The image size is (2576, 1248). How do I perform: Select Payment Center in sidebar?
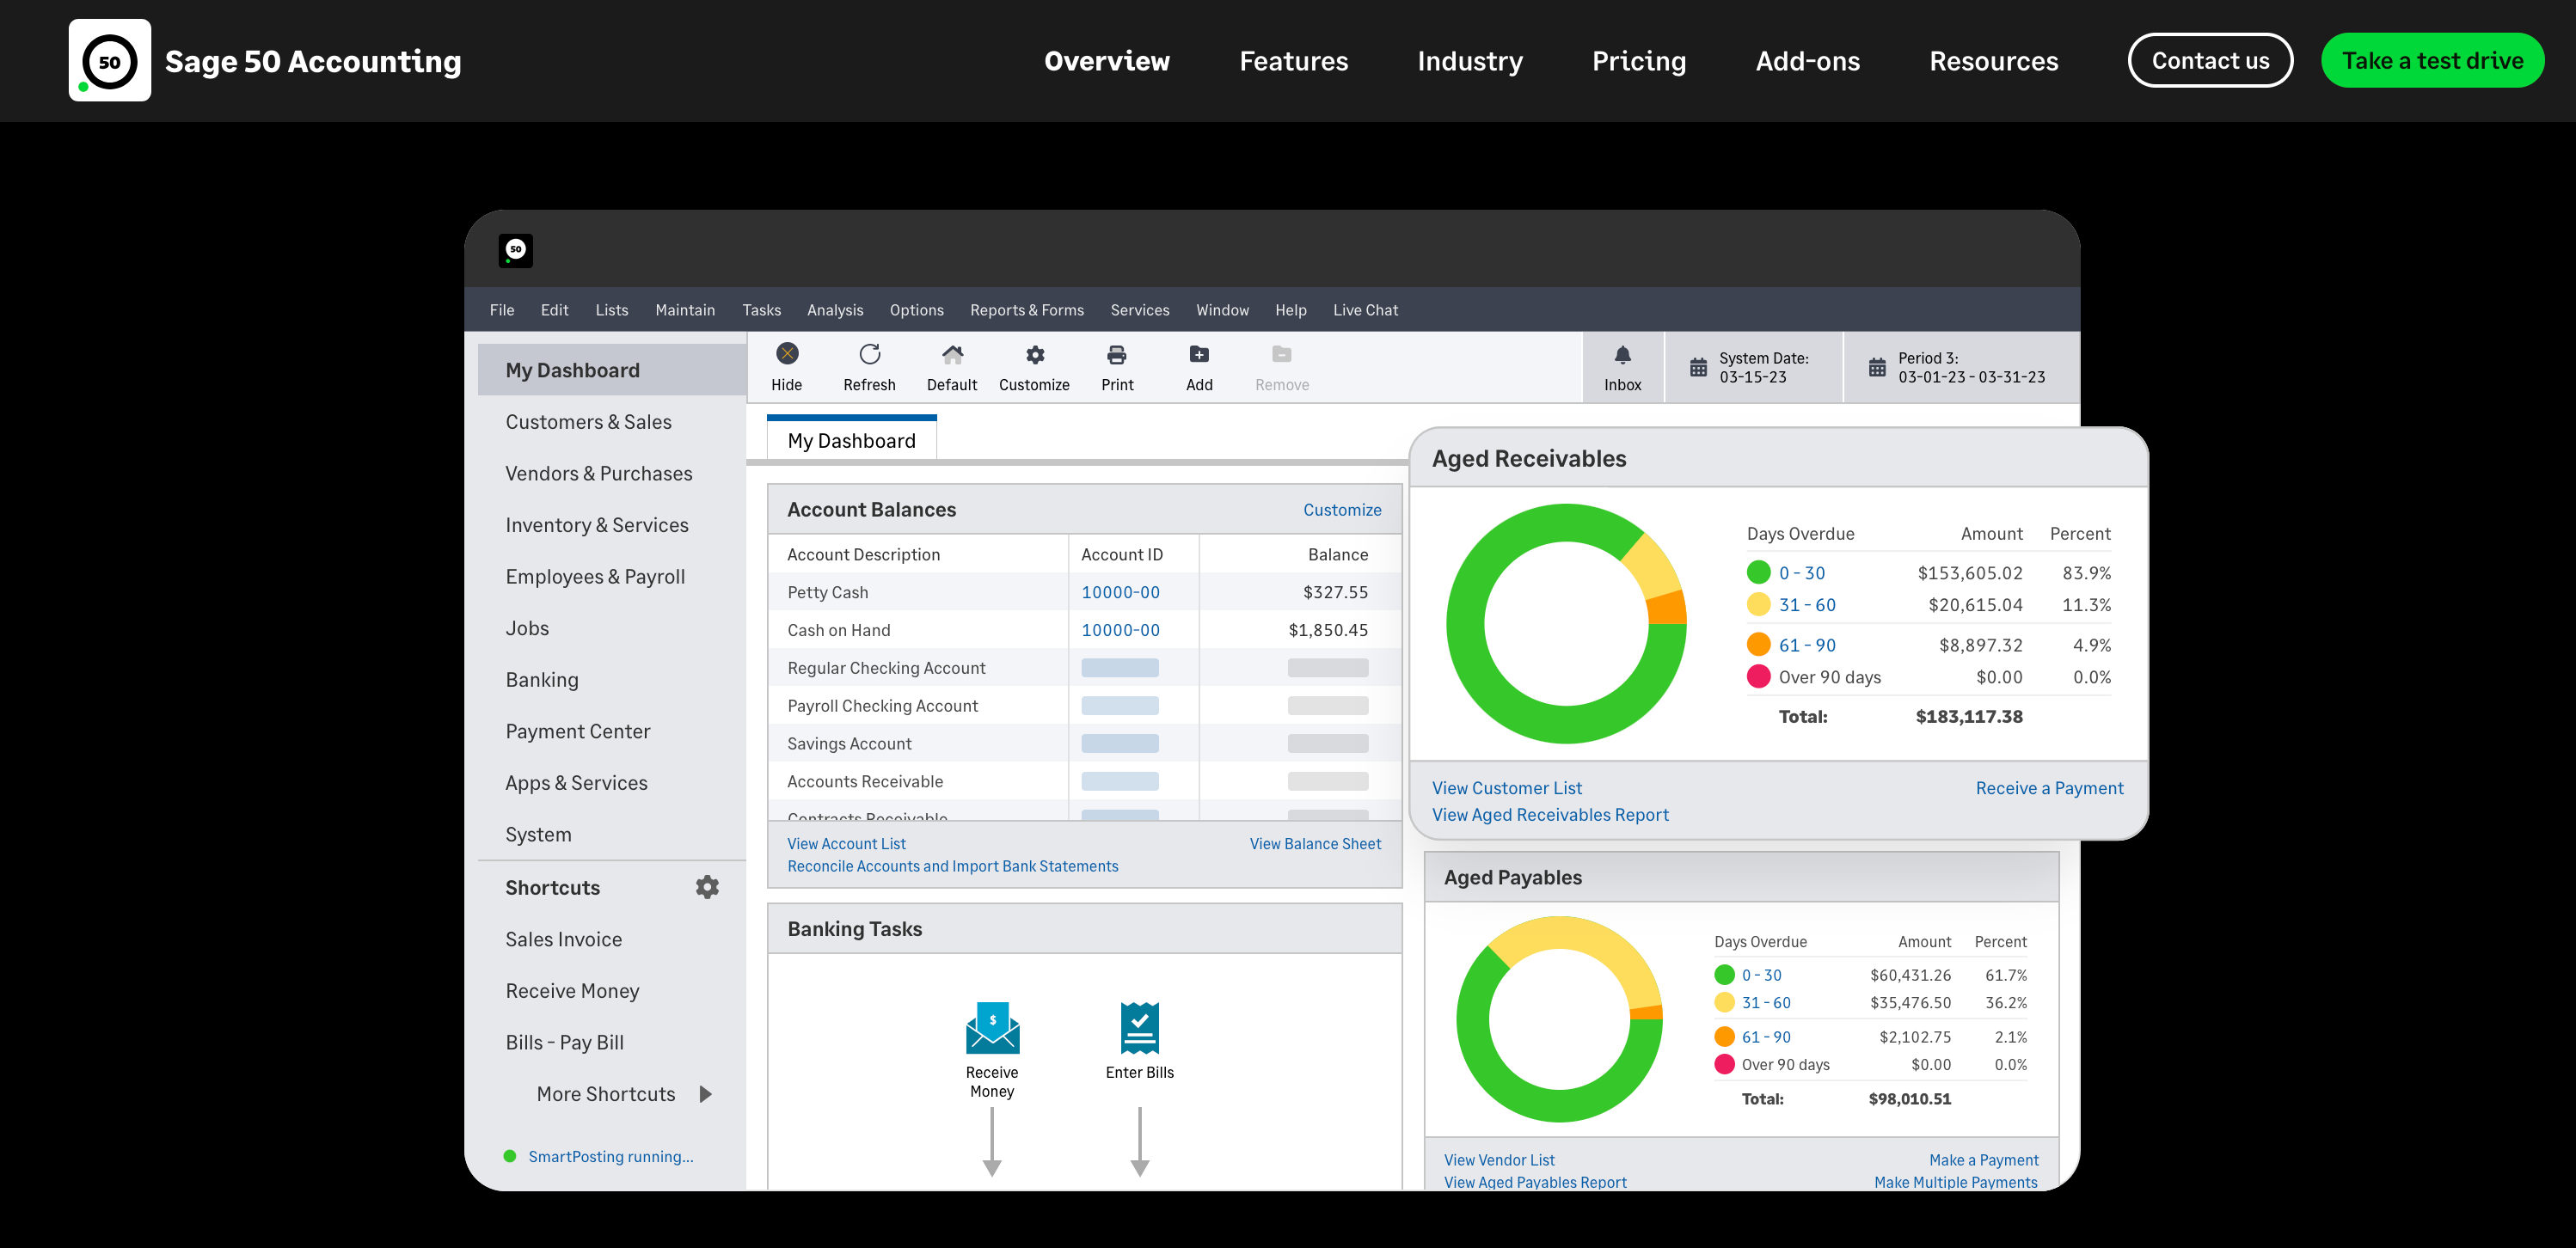point(577,731)
